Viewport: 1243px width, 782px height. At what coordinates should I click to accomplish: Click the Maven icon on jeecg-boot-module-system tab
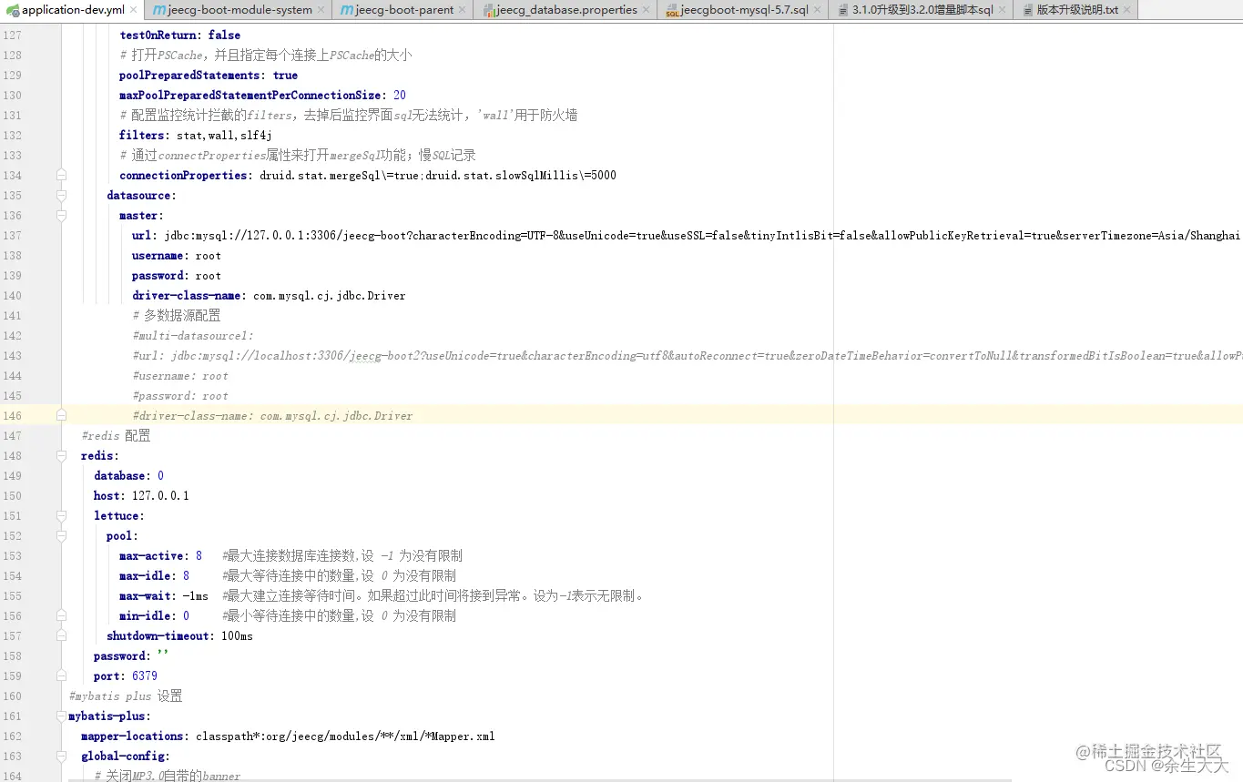tap(159, 10)
